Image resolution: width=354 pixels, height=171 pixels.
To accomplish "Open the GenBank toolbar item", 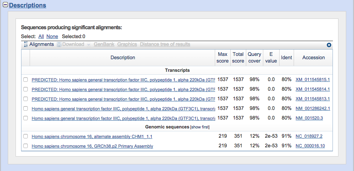I will pos(104,44).
